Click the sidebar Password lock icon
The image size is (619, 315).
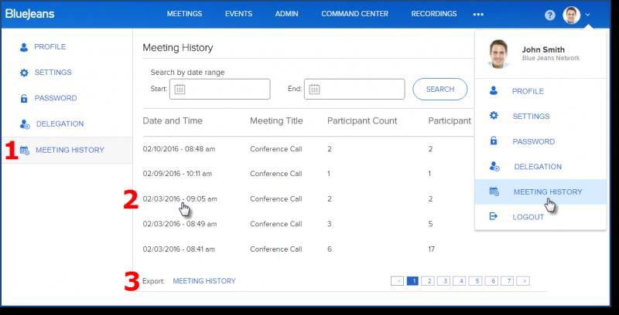pyautogui.click(x=24, y=99)
